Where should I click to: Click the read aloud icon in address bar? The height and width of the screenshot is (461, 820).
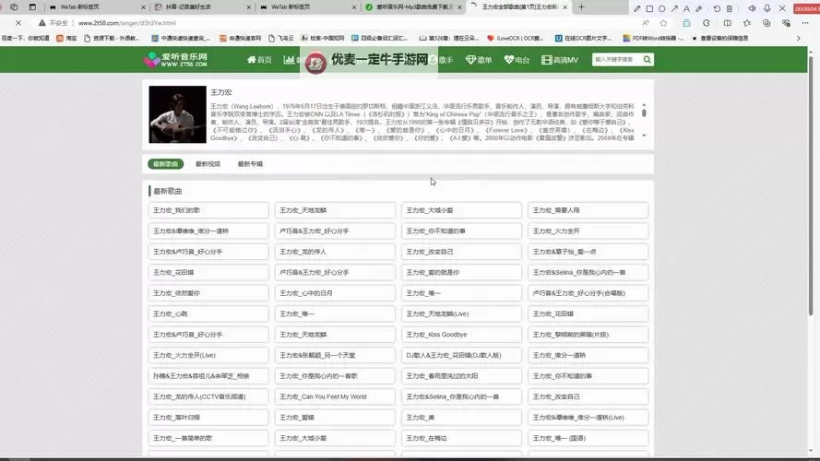[x=646, y=23]
